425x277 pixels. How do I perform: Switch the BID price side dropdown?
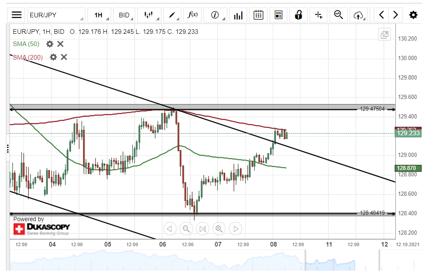[x=124, y=15]
